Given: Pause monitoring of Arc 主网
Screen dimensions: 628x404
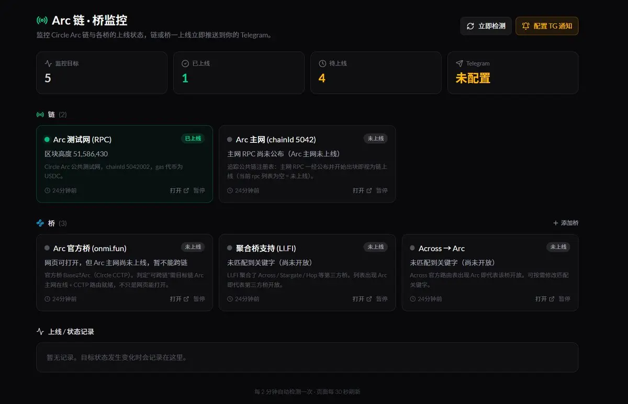Looking at the screenshot, I should pos(382,190).
